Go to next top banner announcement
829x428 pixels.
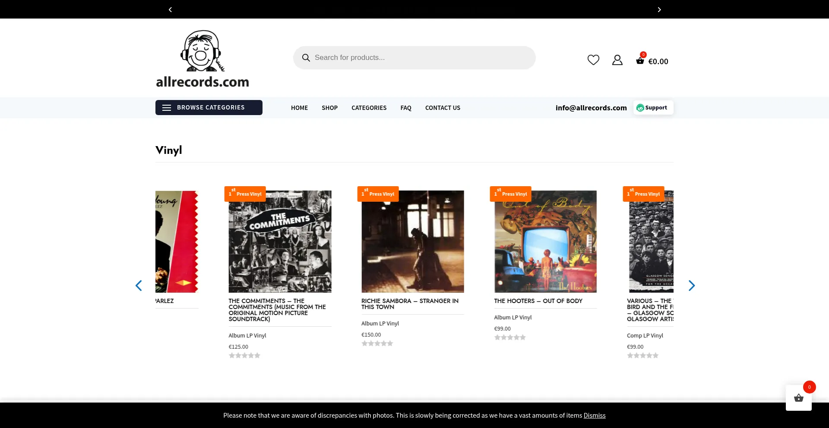(659, 9)
